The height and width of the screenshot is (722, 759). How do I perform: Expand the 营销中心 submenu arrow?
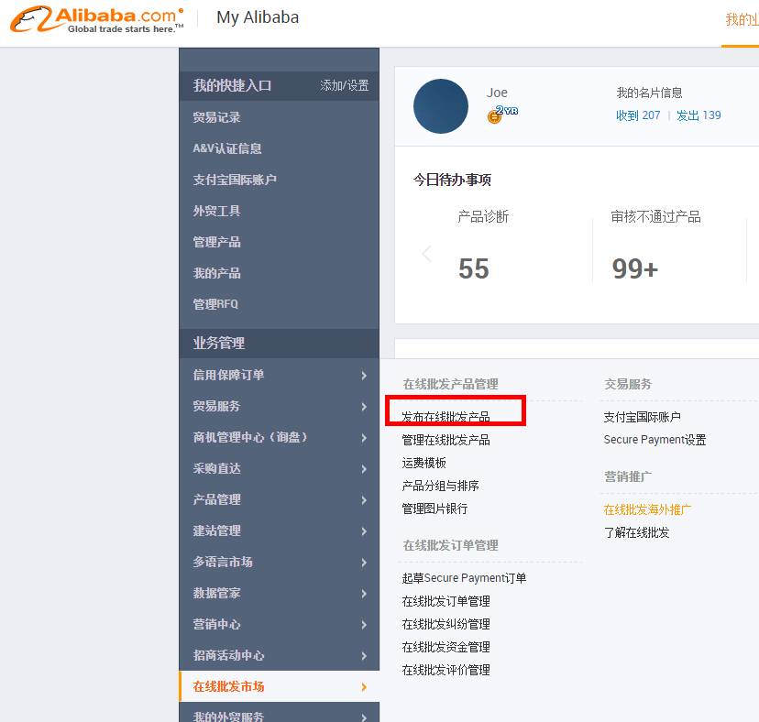point(364,625)
